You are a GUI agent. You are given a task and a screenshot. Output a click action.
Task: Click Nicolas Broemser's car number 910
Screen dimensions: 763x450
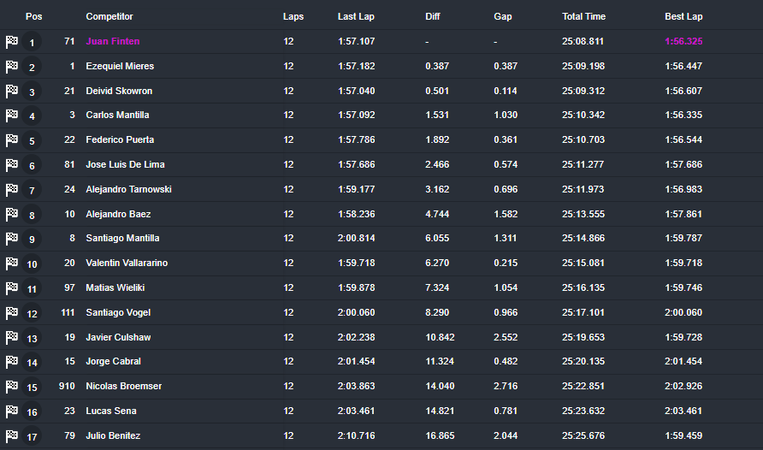(67, 386)
